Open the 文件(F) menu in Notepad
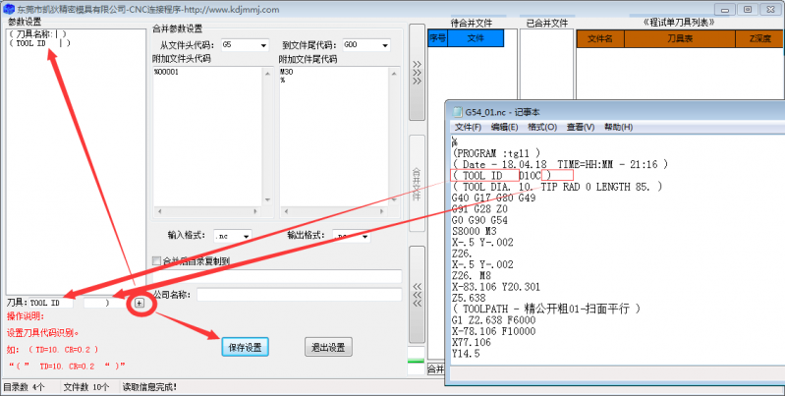This screenshot has height=396, width=785. coord(468,128)
